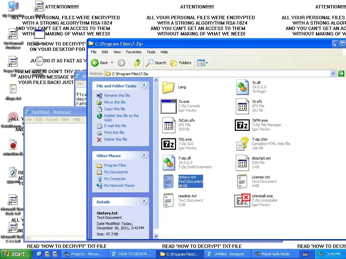
Task: Toggle the Folders pane button
Action: pyautogui.click(x=180, y=63)
